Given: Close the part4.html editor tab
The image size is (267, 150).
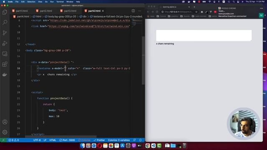Looking at the screenshot, I should click(103, 11).
